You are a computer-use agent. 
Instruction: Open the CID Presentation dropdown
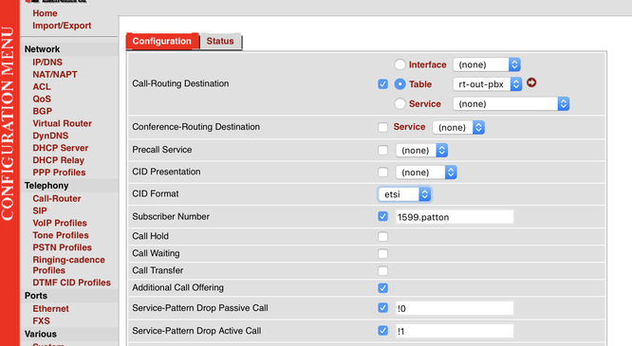426,173
